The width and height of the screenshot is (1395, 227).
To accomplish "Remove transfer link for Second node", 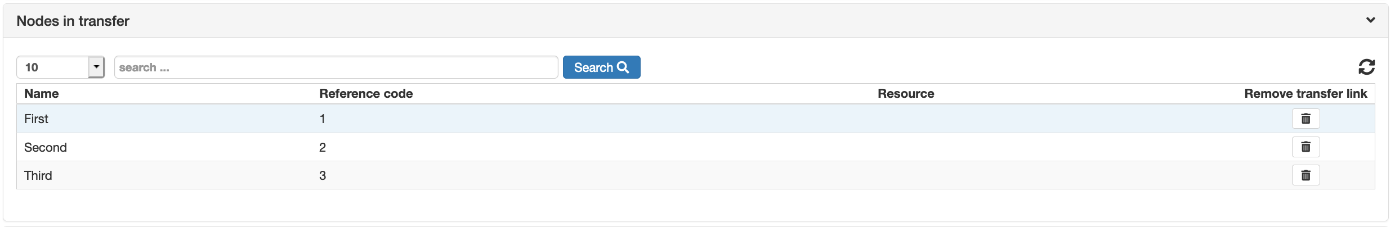I will coord(1305,147).
